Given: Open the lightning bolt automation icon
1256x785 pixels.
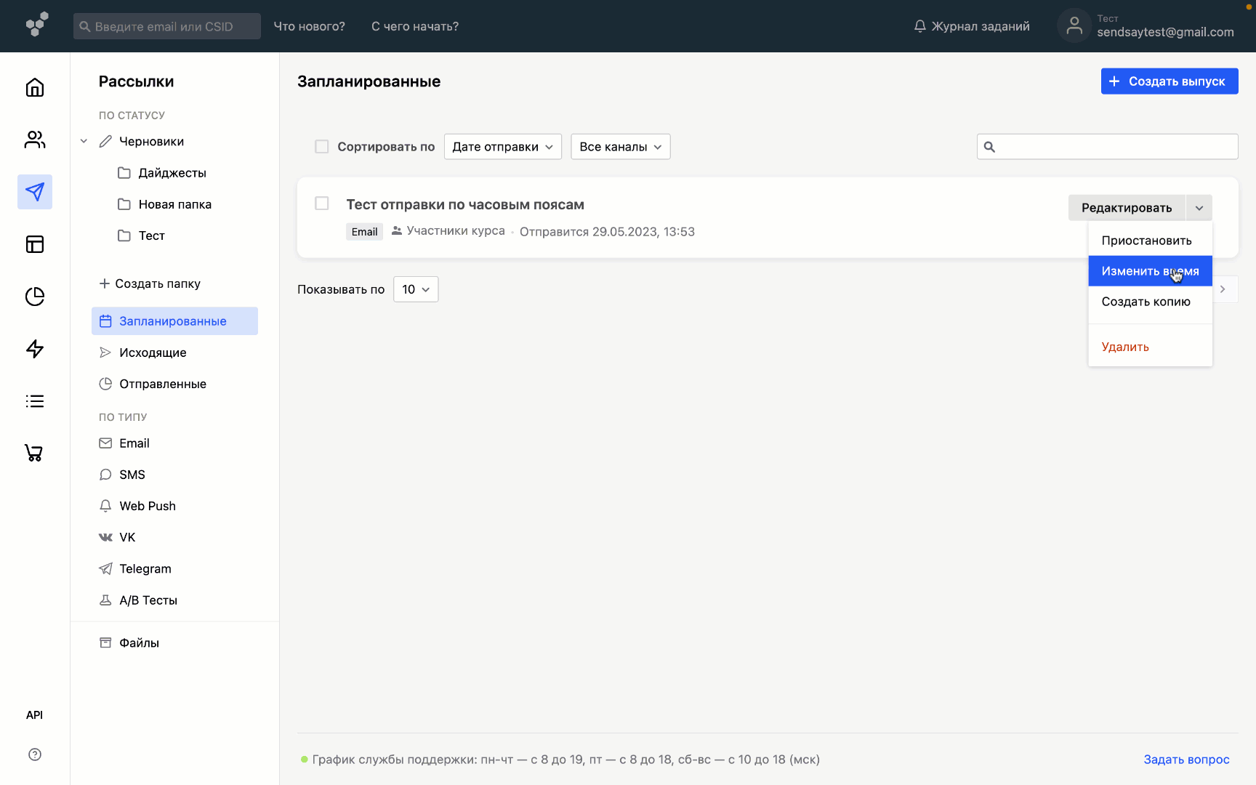Looking at the screenshot, I should click(x=35, y=349).
